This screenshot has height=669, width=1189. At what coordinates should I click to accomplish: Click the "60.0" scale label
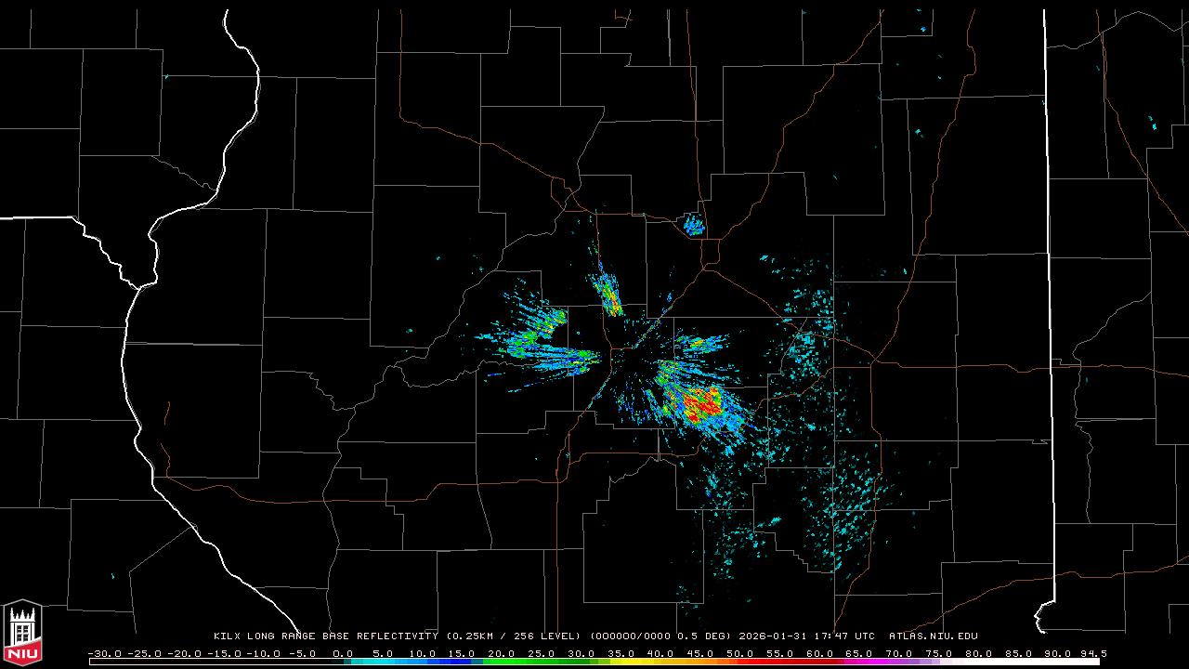tap(820, 653)
